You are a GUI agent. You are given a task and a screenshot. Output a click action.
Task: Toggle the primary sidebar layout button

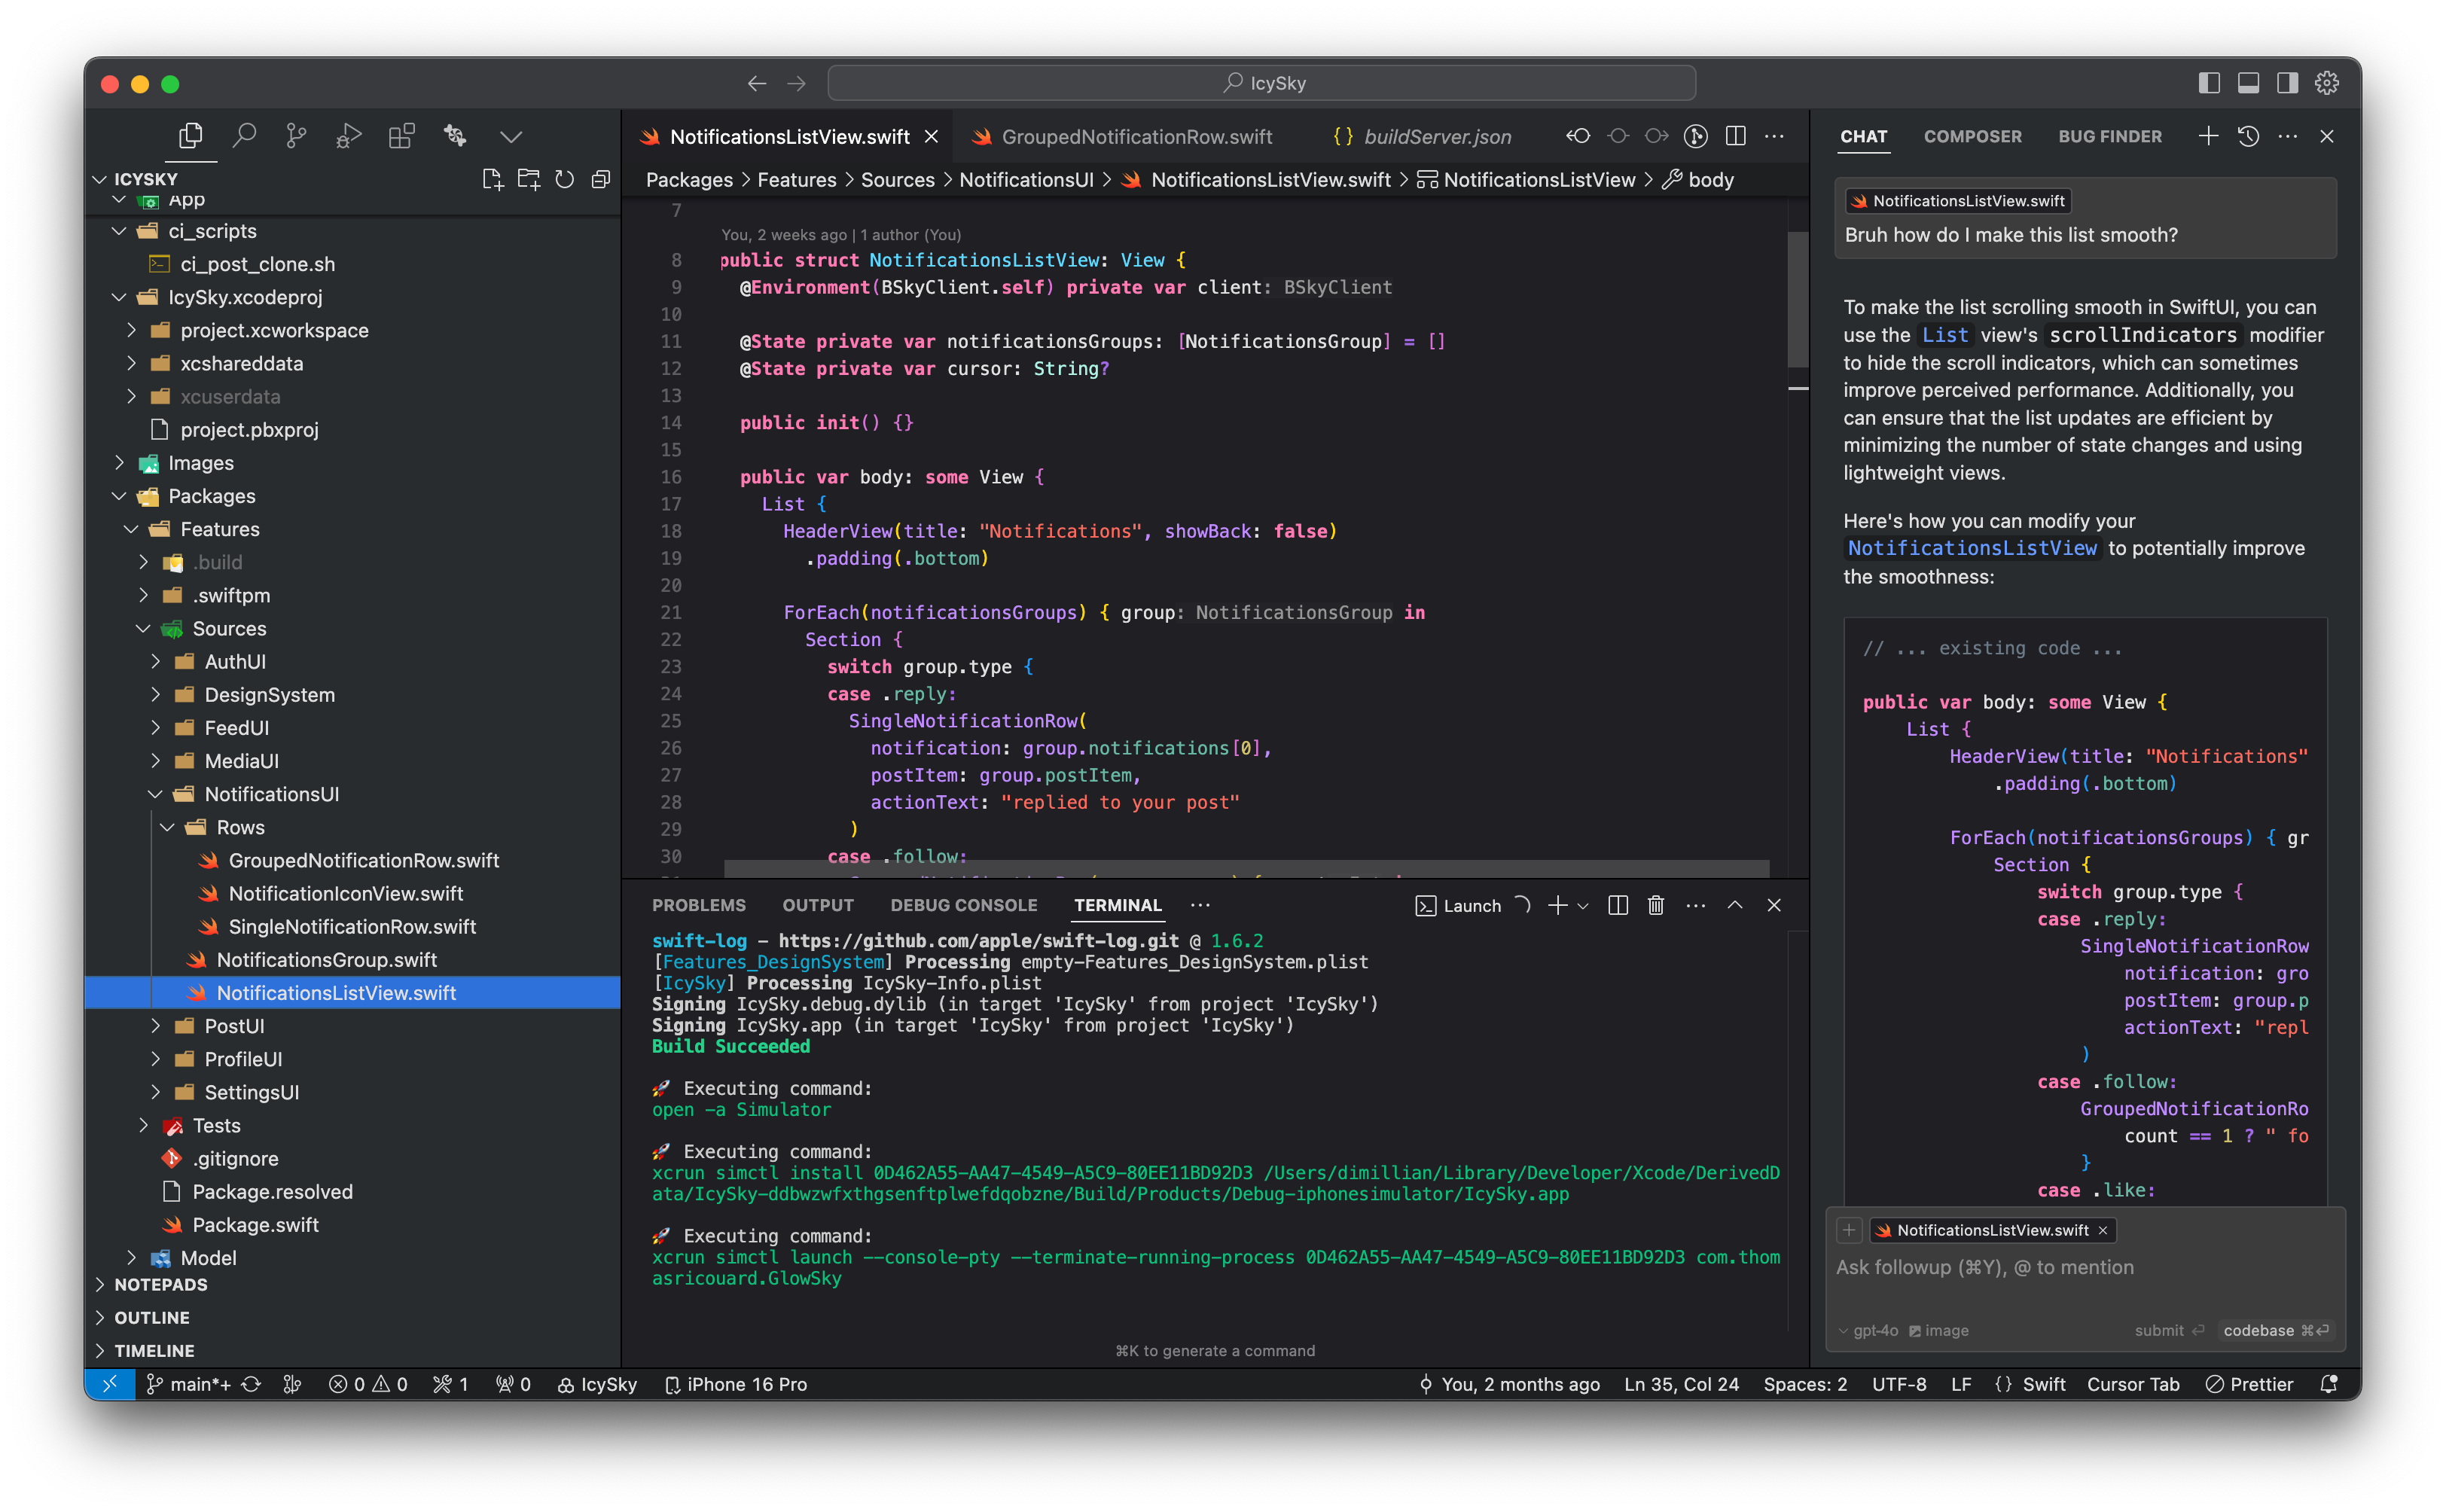pos(2209,83)
